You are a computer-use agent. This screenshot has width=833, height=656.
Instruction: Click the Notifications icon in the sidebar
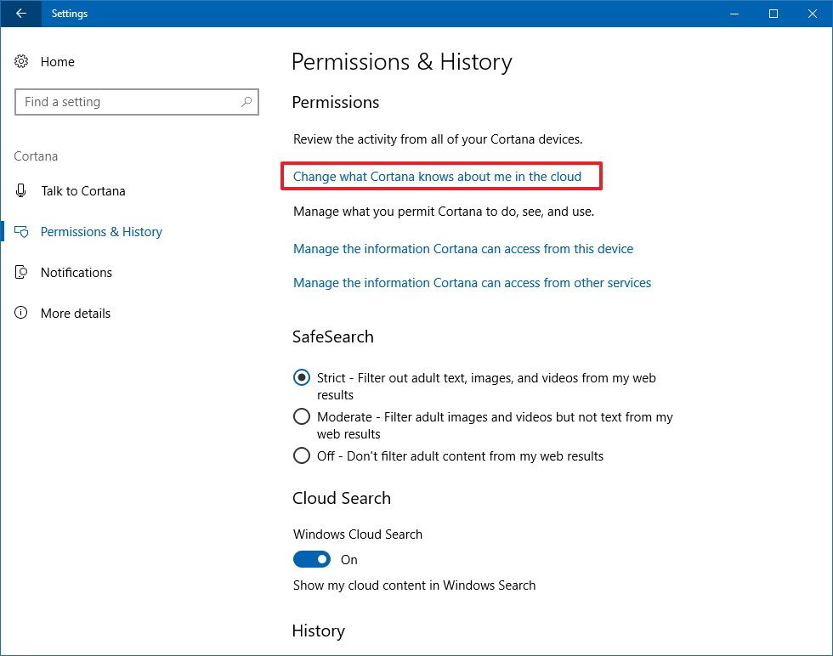click(21, 272)
